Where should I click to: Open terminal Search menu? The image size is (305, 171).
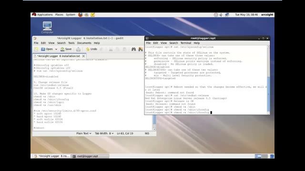tap(173, 43)
